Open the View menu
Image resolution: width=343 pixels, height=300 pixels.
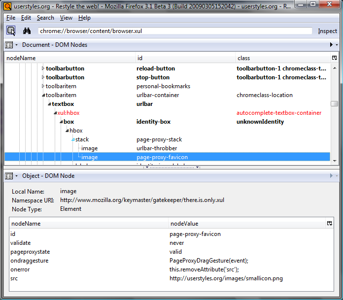(x=66, y=18)
